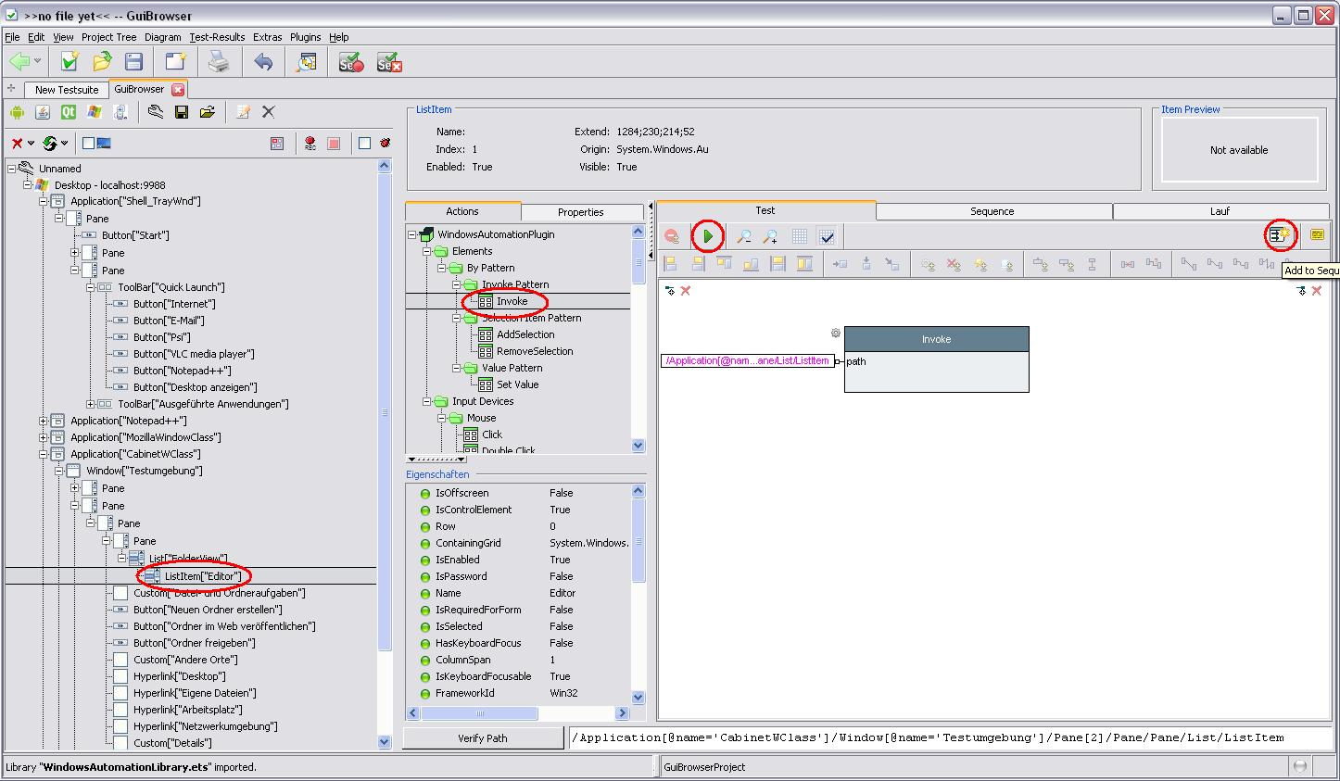Collapse the Window["Testumgebung"] tree node

59,471
